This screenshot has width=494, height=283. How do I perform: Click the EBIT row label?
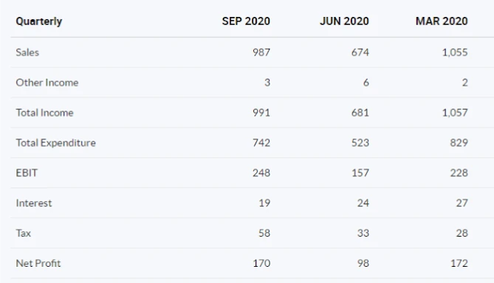pyautogui.click(x=26, y=172)
